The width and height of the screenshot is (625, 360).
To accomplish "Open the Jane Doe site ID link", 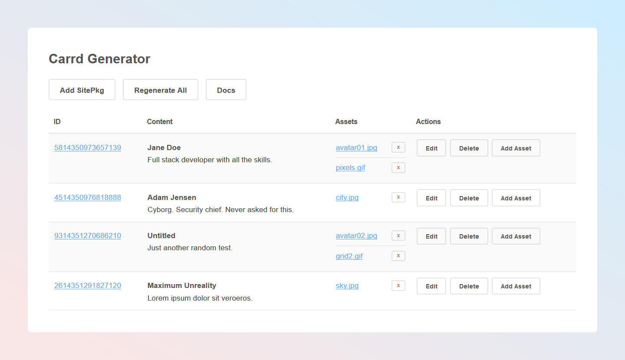I will coord(88,147).
